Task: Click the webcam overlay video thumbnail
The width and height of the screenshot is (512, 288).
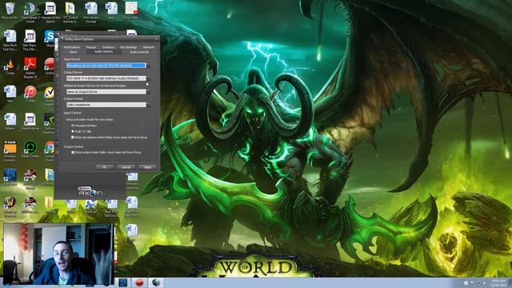Action: (x=58, y=254)
